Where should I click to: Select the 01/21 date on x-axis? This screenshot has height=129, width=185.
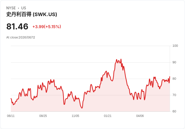pyautogui.click(x=108, y=116)
